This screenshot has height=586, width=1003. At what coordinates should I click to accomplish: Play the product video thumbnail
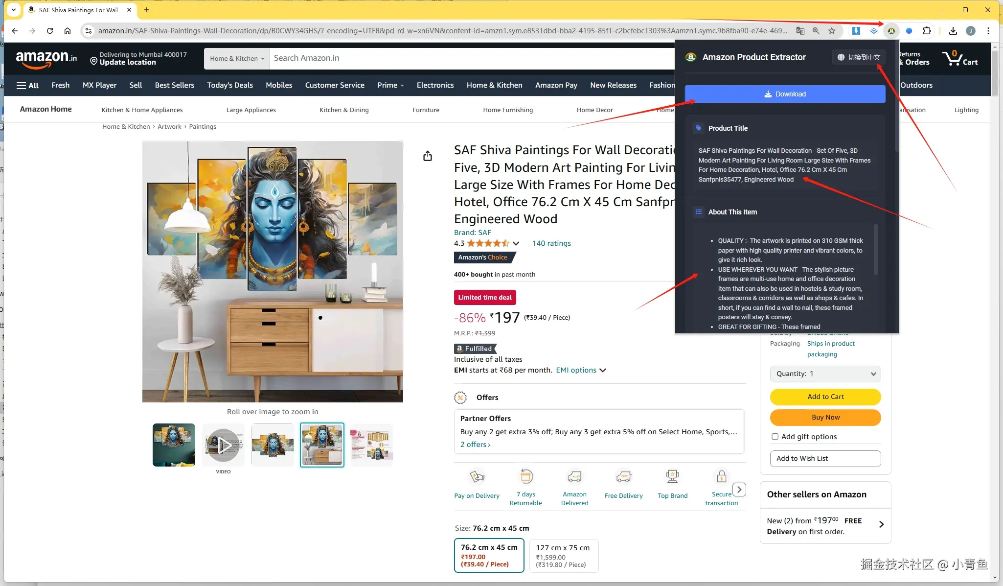[223, 445]
